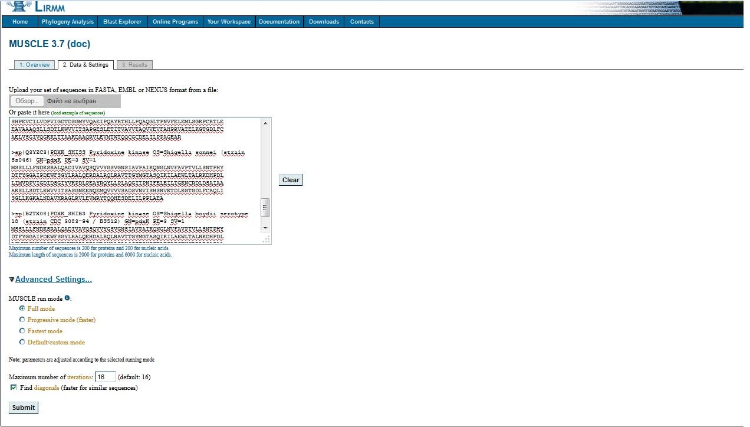The image size is (750, 427).
Task: Click the LIRMM logo
Action: pyautogui.click(x=35, y=6)
